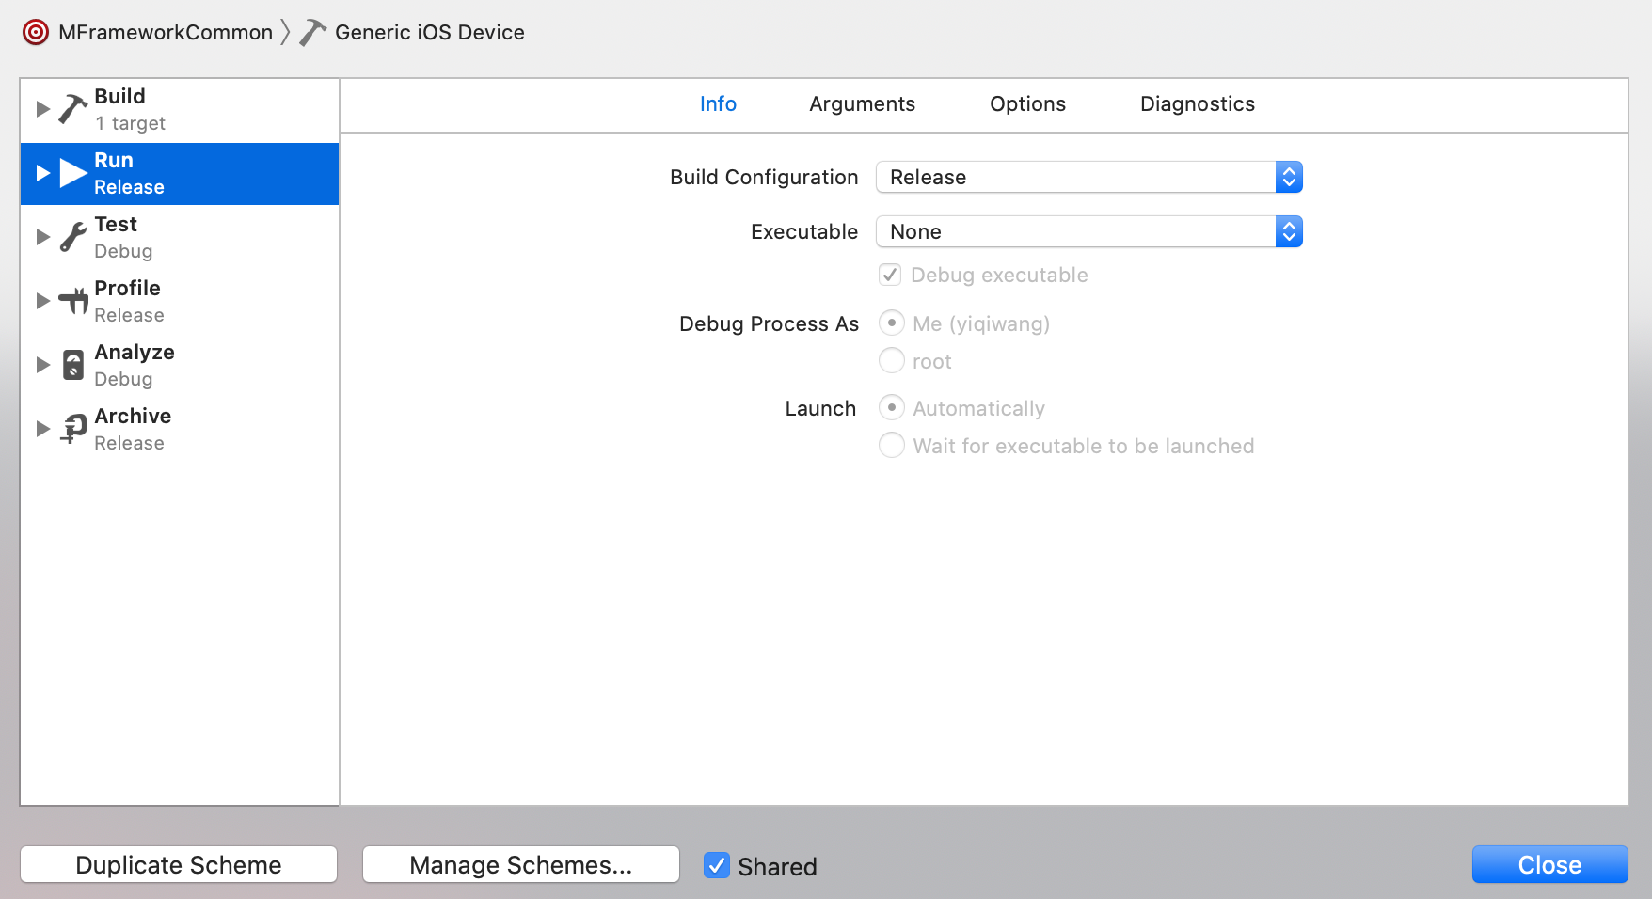The image size is (1652, 899).
Task: Expand the Build action disclosure triangle
Action: [x=42, y=109]
